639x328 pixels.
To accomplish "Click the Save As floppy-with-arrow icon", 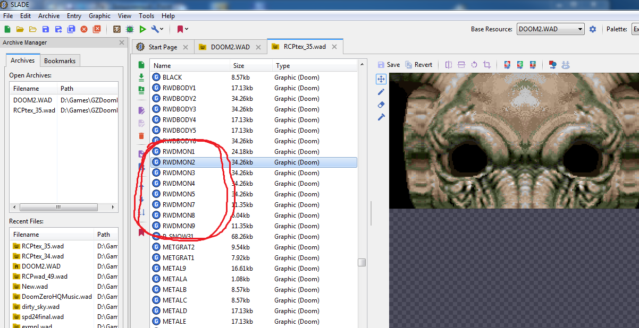I will pos(58,29).
